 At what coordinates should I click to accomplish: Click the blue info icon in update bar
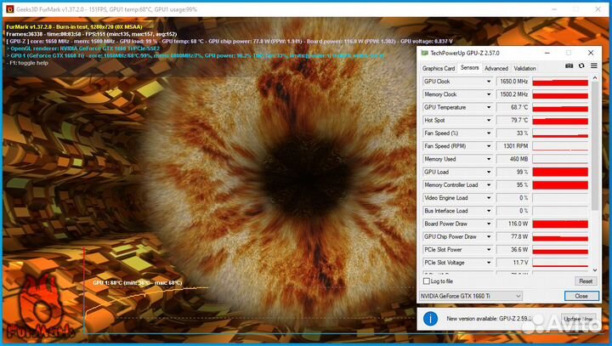pos(431,319)
